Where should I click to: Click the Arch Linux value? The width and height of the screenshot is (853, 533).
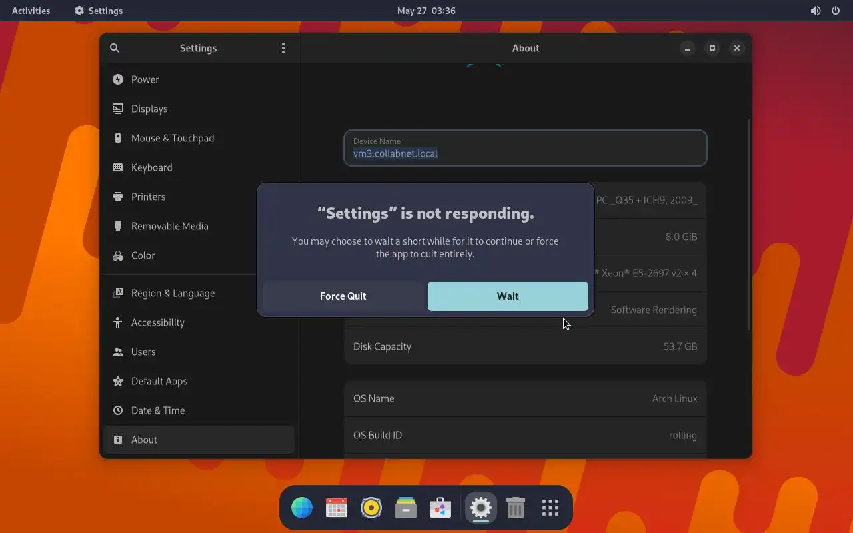[x=674, y=398]
